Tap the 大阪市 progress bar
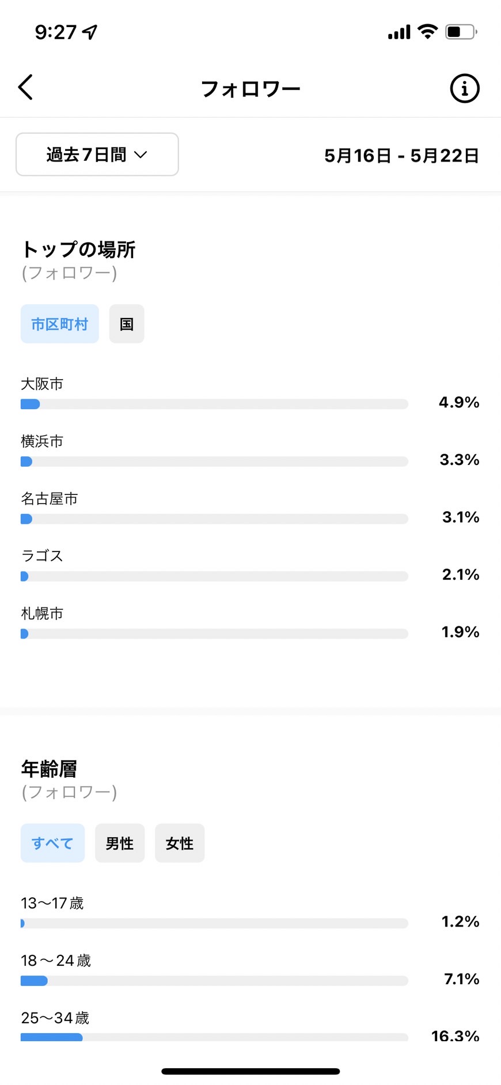Screen dimensions: 501x1085 pyautogui.click(x=214, y=404)
